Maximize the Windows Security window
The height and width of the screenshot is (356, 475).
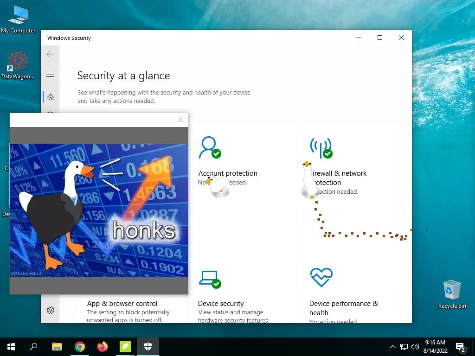(x=380, y=38)
